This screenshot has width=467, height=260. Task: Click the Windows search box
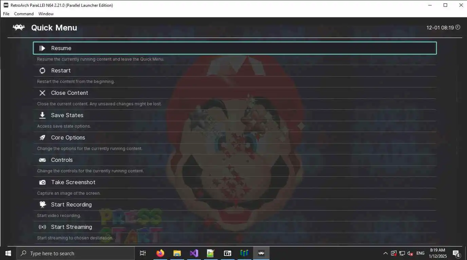pos(75,253)
